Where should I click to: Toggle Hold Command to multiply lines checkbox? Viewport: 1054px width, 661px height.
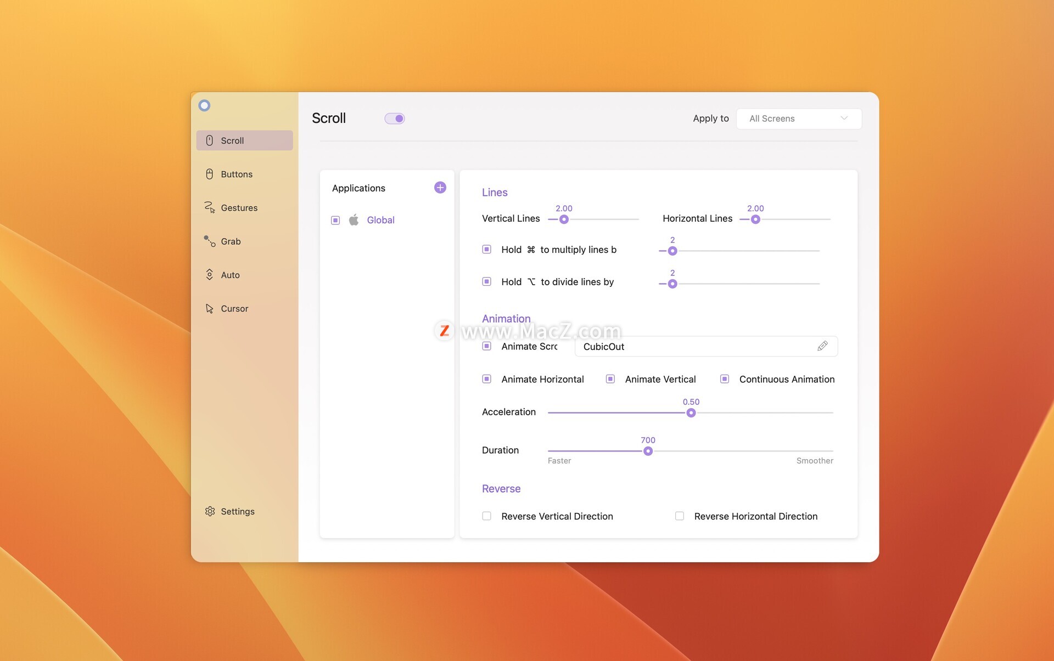pos(486,249)
